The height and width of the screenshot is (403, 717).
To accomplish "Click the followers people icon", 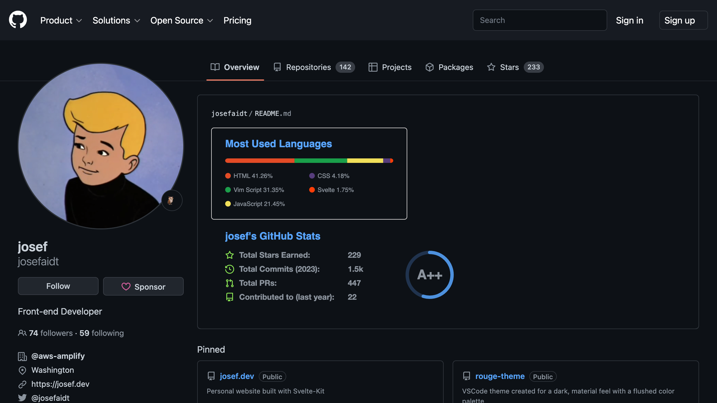I will (22, 333).
